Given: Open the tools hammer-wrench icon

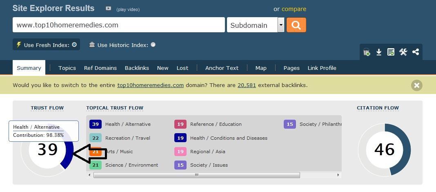Looking at the screenshot, I should pos(403,52).
